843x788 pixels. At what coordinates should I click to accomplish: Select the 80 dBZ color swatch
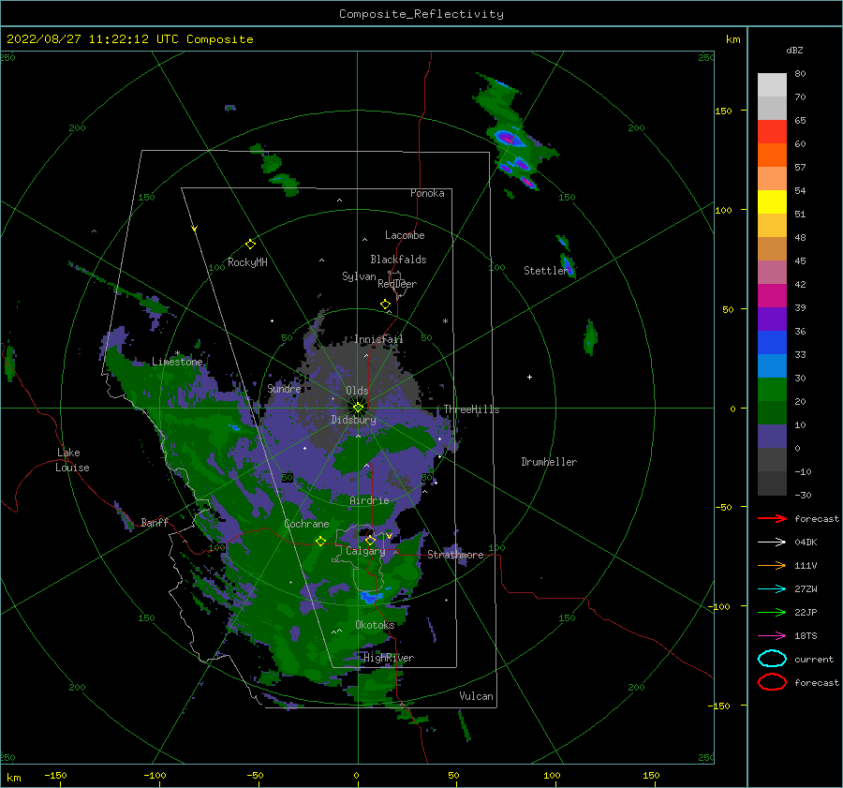click(x=772, y=84)
